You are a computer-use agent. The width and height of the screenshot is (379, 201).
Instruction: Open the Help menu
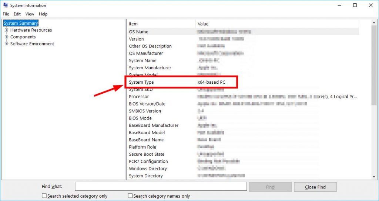43,14
